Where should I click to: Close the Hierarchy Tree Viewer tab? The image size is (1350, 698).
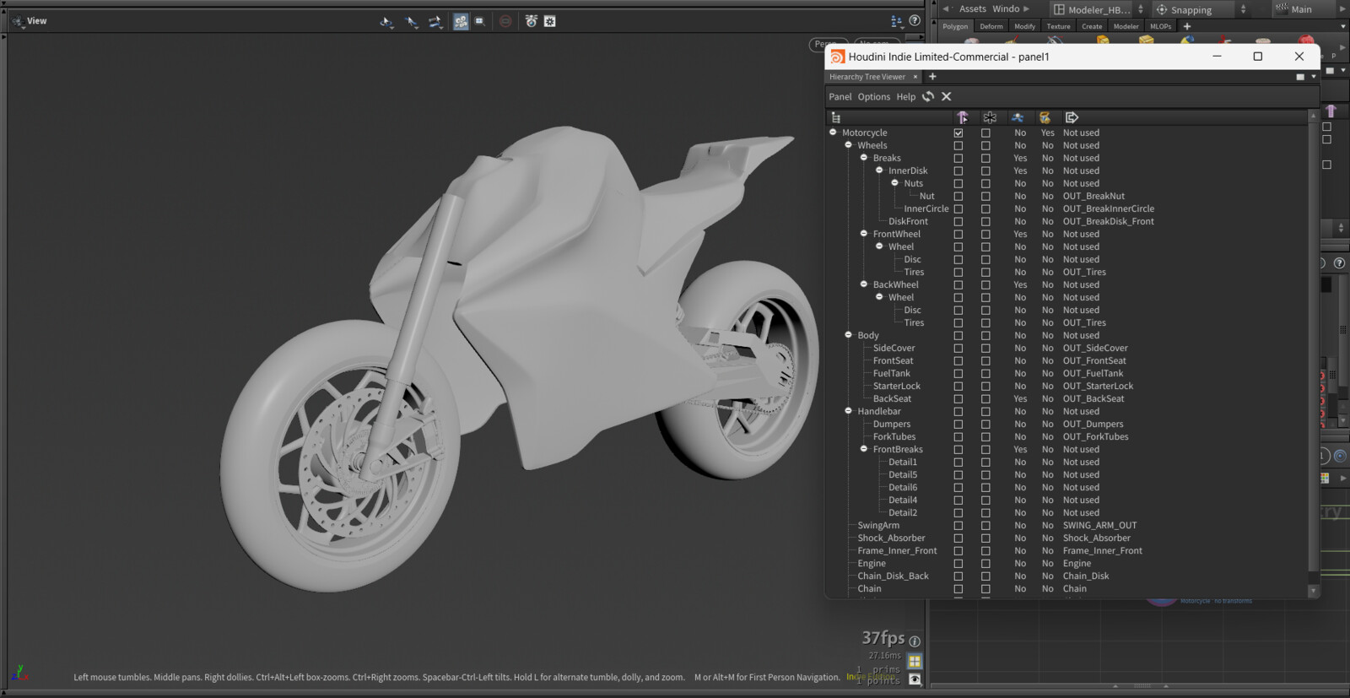click(915, 77)
